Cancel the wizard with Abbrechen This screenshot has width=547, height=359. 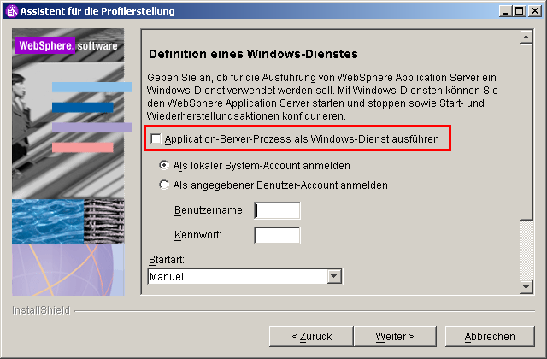(x=490, y=336)
